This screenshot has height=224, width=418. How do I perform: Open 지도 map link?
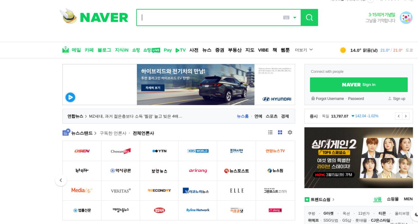pyautogui.click(x=250, y=50)
